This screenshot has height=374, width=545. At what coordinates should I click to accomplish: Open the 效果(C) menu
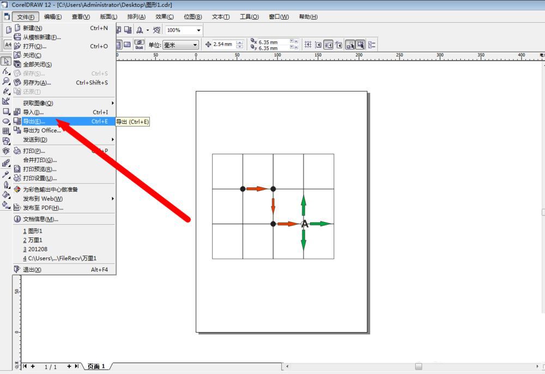164,17
